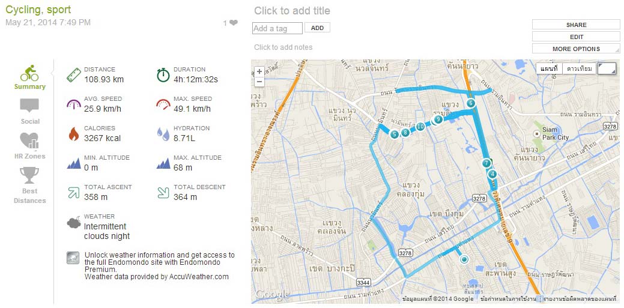Image resolution: width=624 pixels, height=308 pixels.
Task: Click kilometer marker 6 on route
Action: point(471,103)
